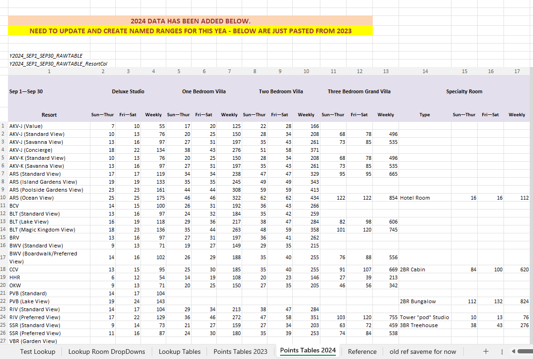Click the '2BR Bungalow' type cell

pos(418,301)
